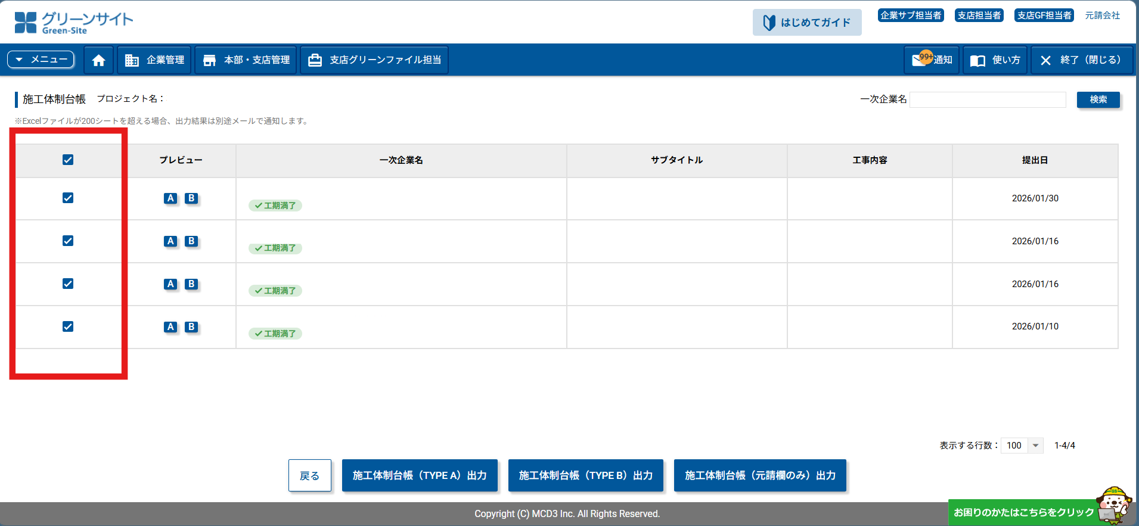The image size is (1139, 526).
Task: Click the 検索 search button
Action: (1098, 99)
